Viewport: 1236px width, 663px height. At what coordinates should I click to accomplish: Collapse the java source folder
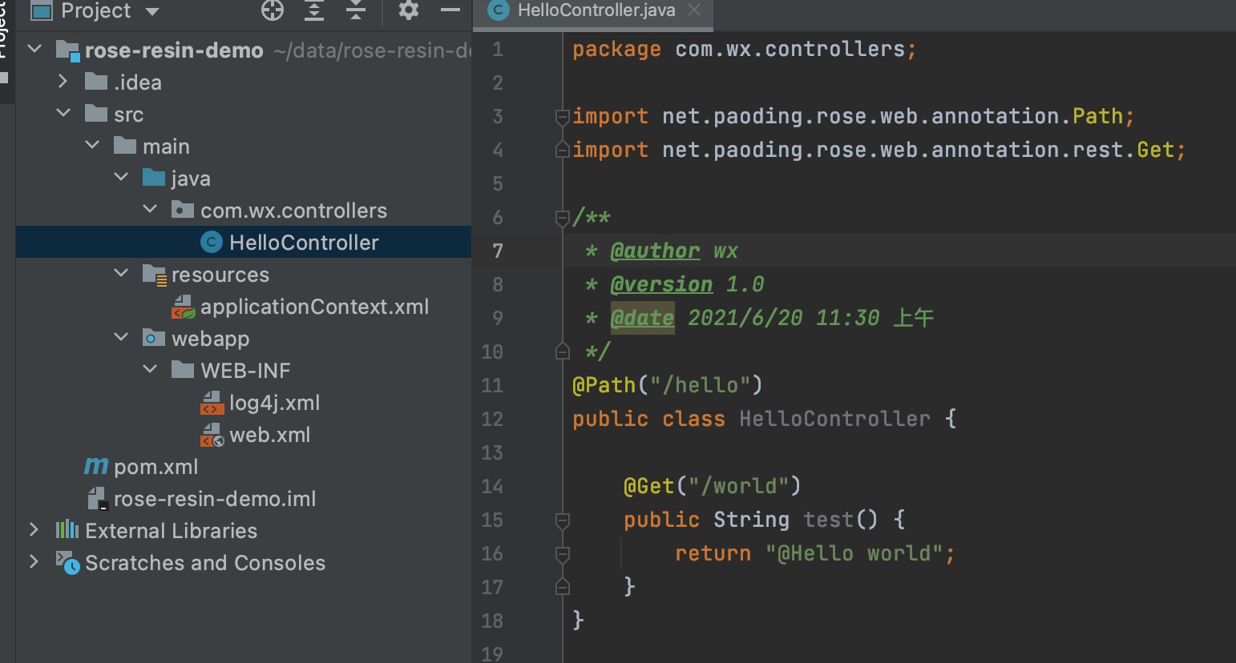[121, 178]
